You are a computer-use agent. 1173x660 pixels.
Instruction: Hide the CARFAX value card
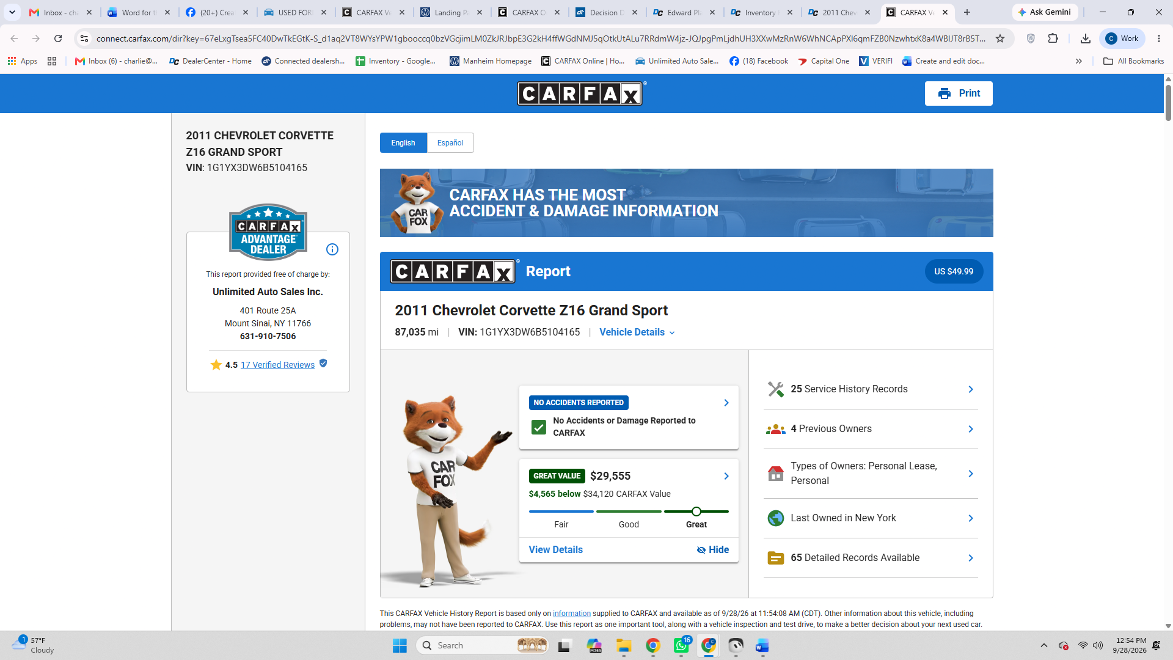(712, 549)
